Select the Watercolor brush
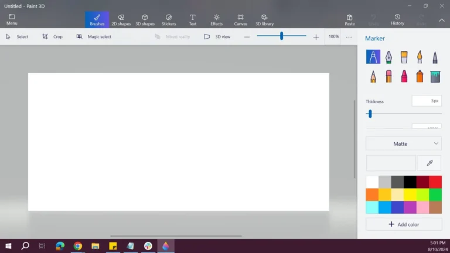Viewport: 450px width, 253px height. coord(420,56)
